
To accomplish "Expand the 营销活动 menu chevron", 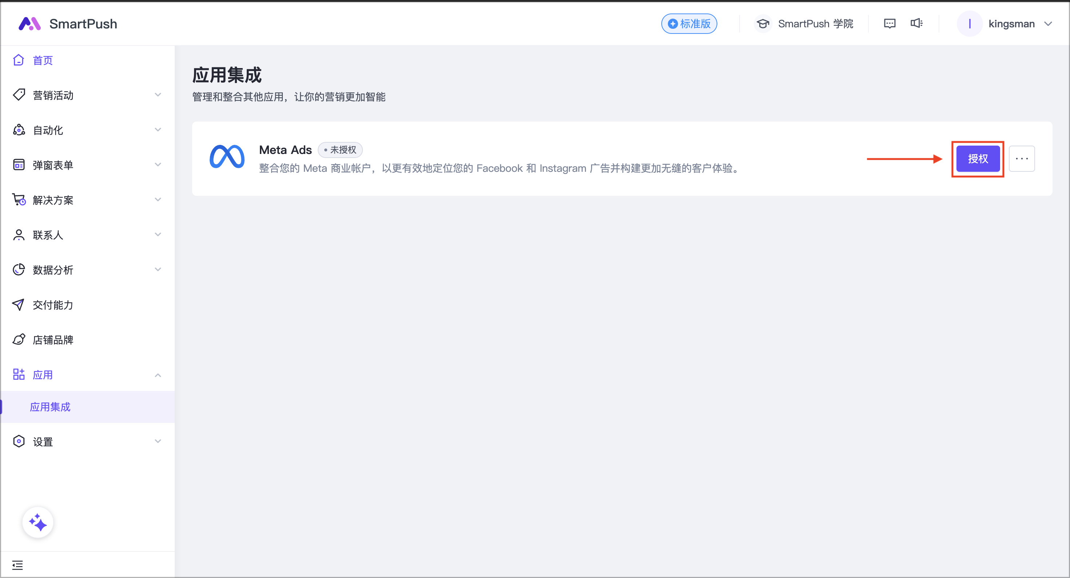I will 158,95.
